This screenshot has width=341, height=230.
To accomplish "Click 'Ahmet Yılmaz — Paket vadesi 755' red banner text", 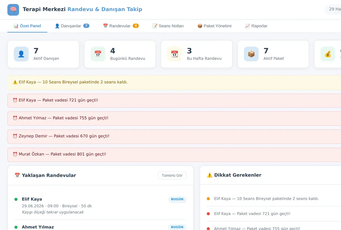I will pos(63,118).
